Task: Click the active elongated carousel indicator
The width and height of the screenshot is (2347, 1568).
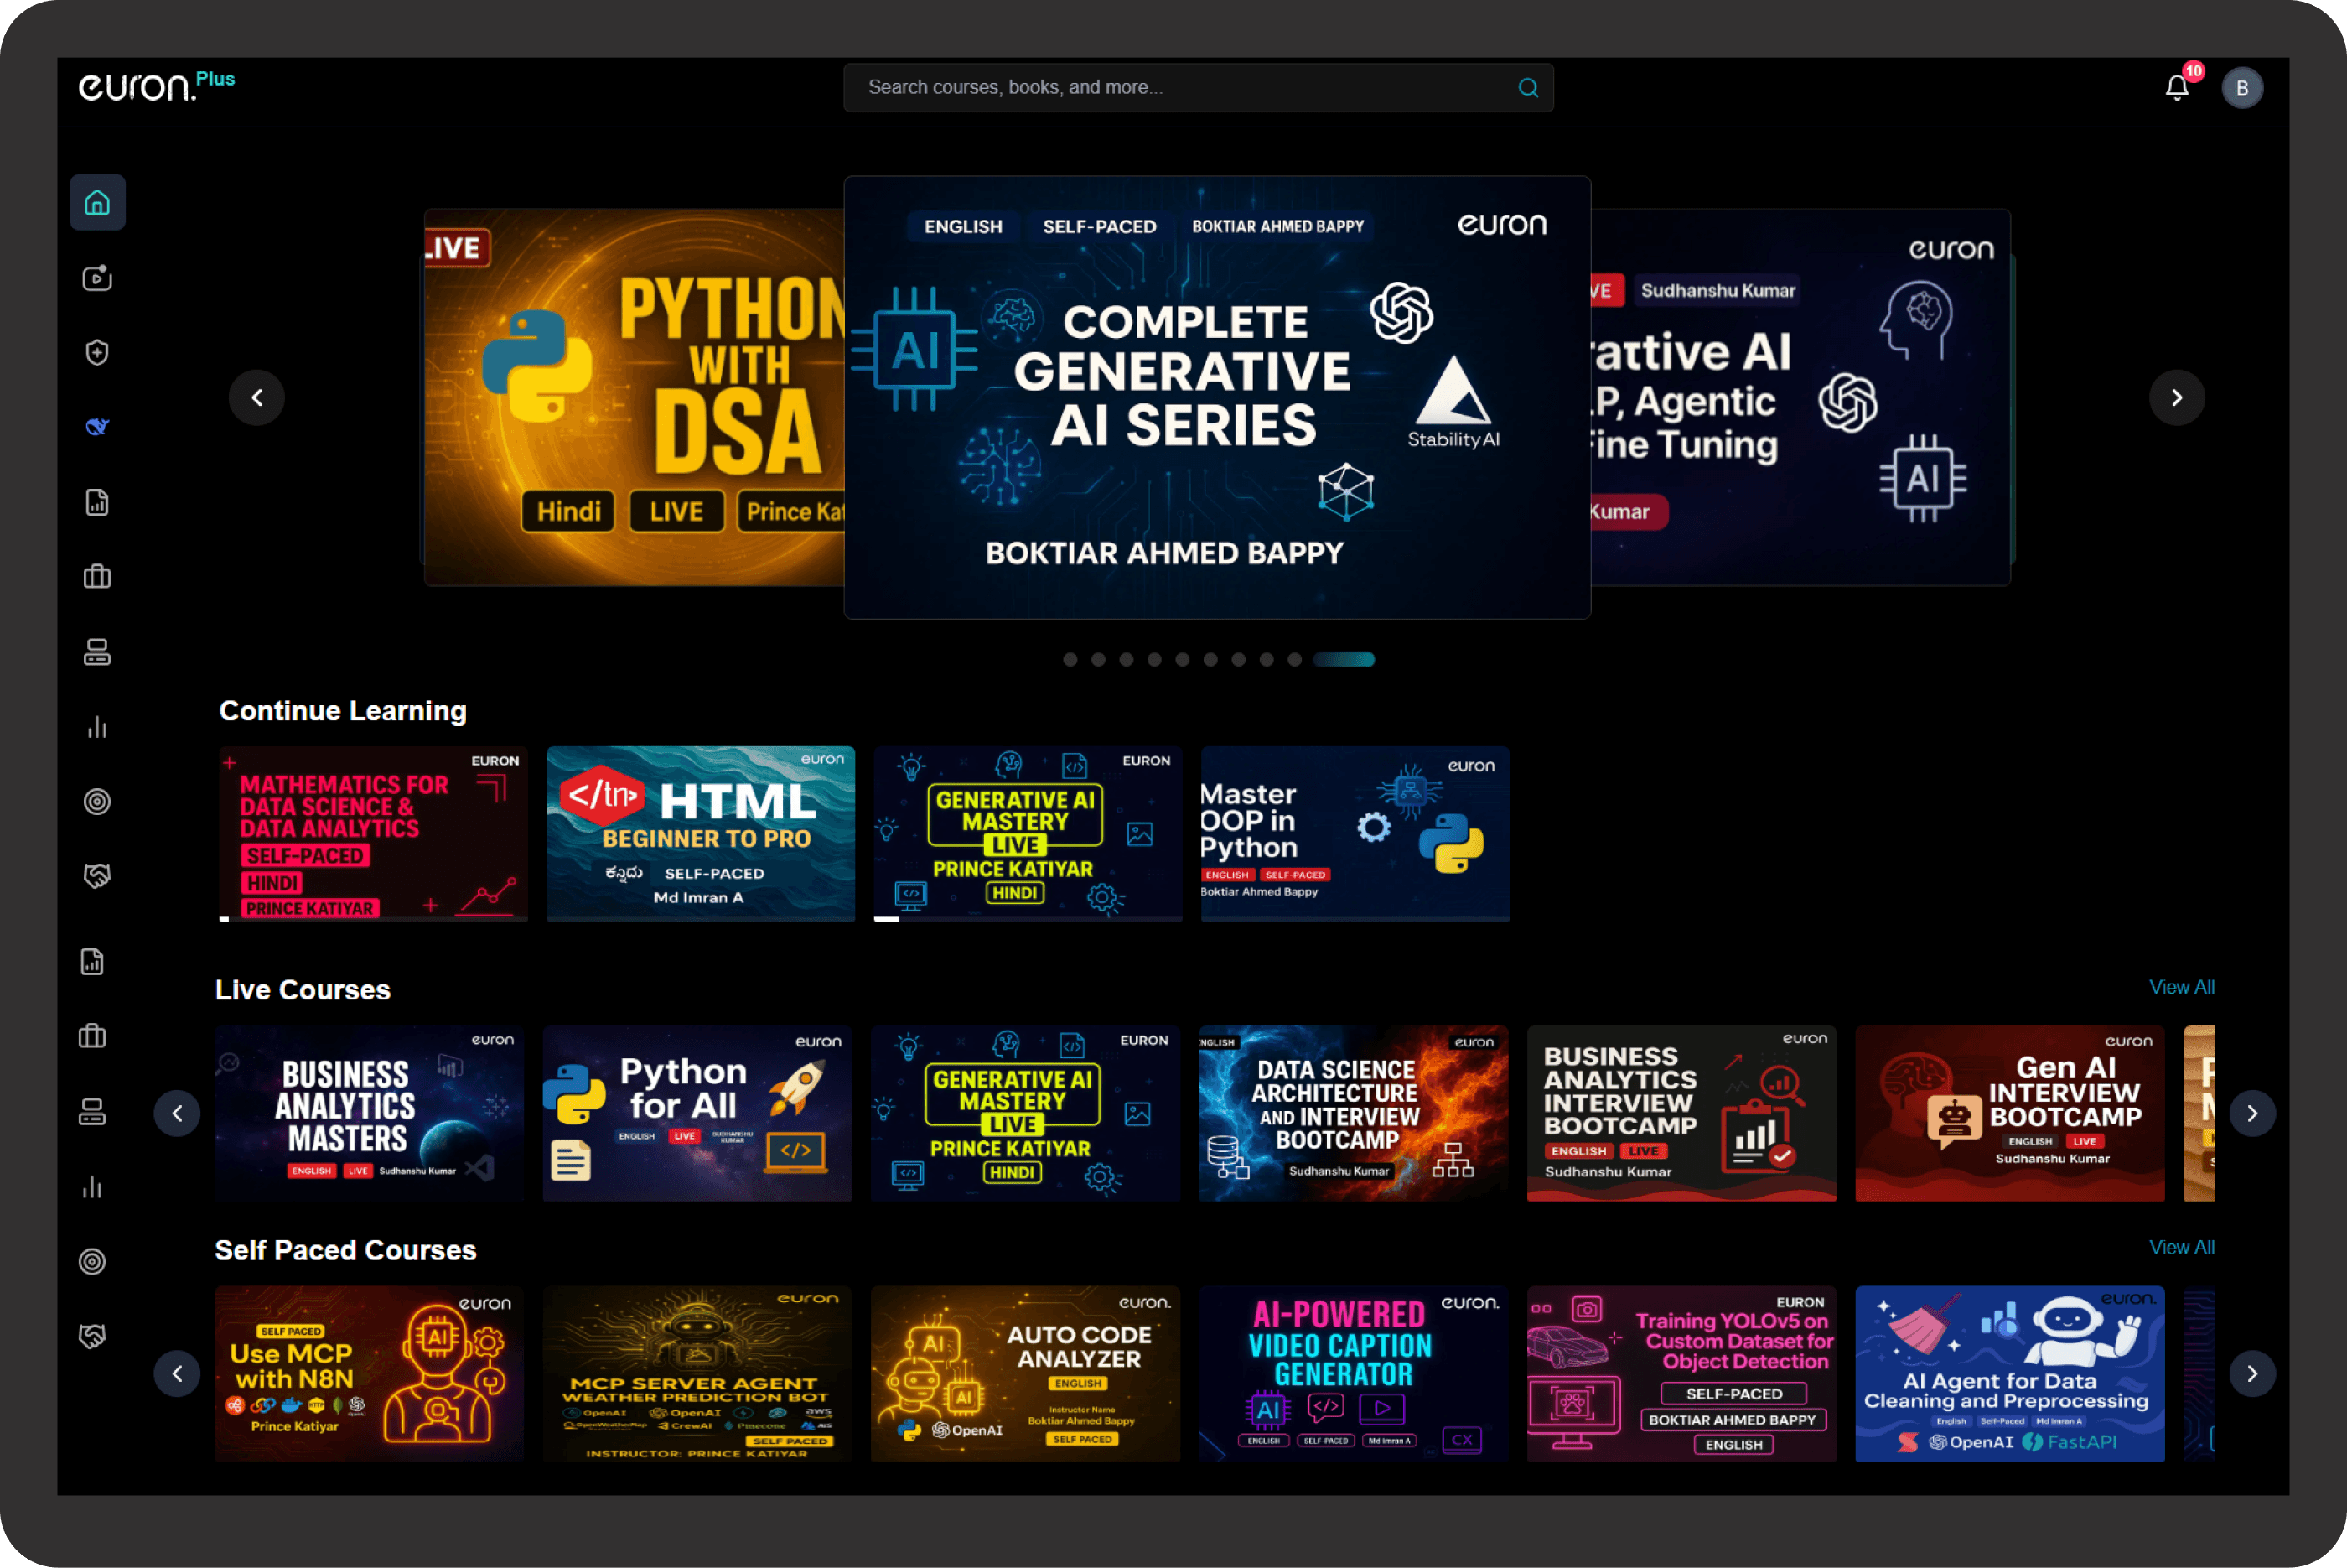Action: click(1344, 660)
